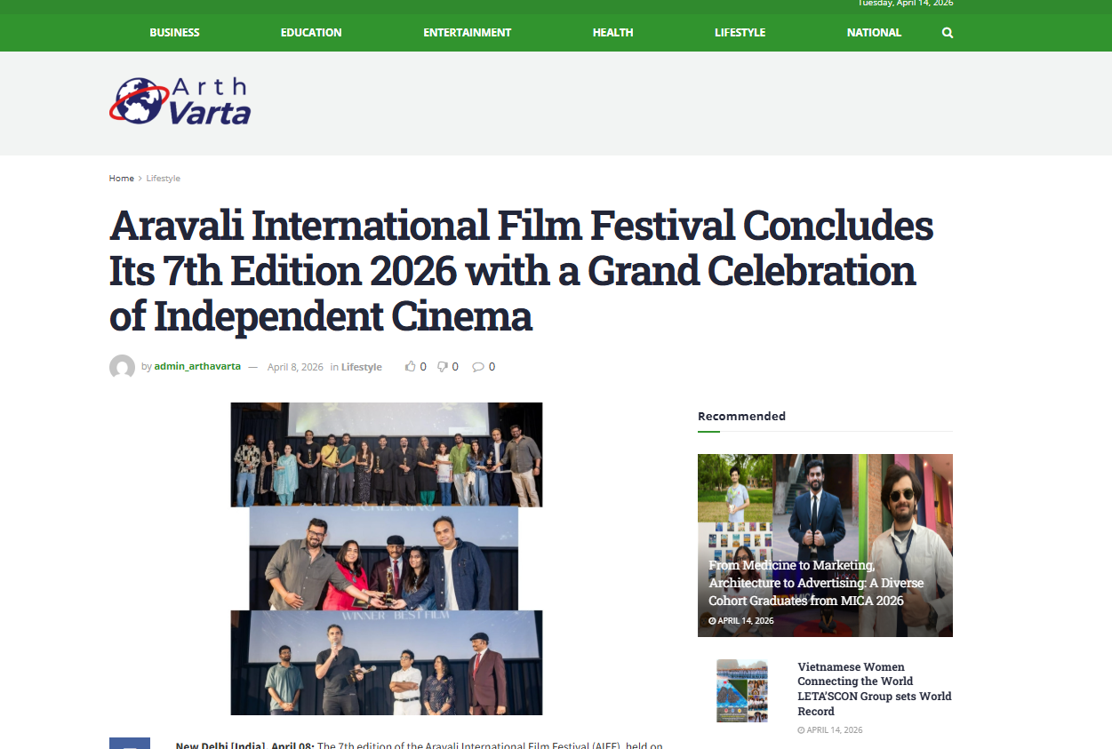
Task: Navigate to Lifestyle in top menu
Action: [740, 33]
